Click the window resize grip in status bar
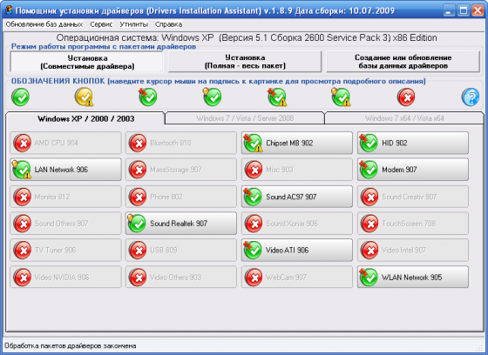Screen dimensions: 488x355 pyautogui.click(x=479, y=348)
